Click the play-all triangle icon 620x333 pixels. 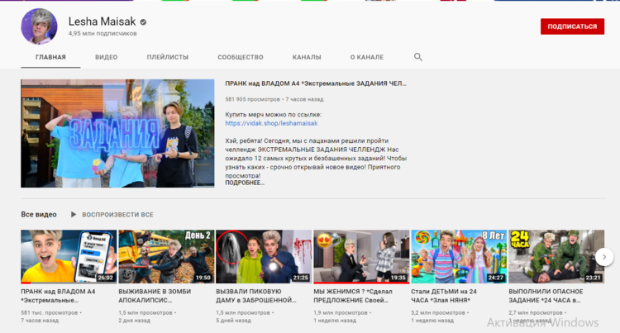pos(75,215)
